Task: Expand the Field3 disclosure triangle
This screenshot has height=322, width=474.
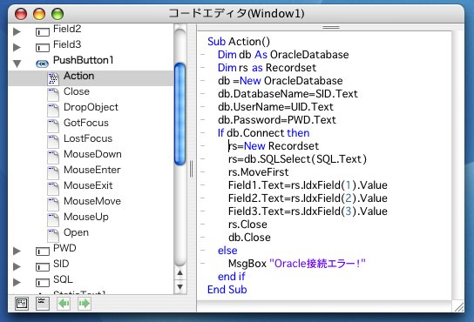Action: [17, 47]
